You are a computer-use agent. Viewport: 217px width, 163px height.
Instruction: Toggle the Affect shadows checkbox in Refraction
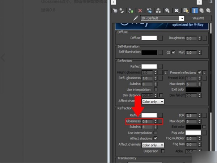click(156, 138)
